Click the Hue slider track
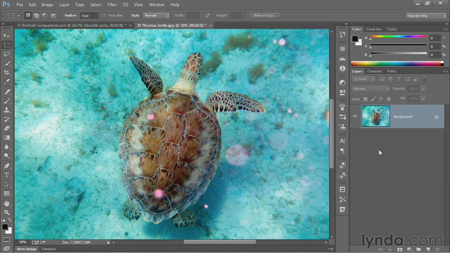This screenshot has width=450, height=253. tap(398, 37)
